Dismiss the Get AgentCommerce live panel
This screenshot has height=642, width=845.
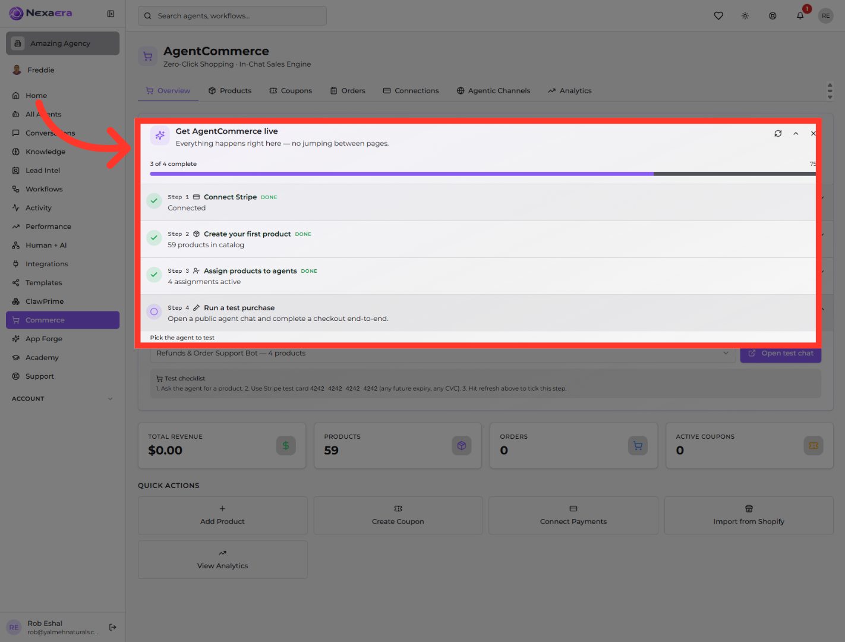click(x=814, y=134)
